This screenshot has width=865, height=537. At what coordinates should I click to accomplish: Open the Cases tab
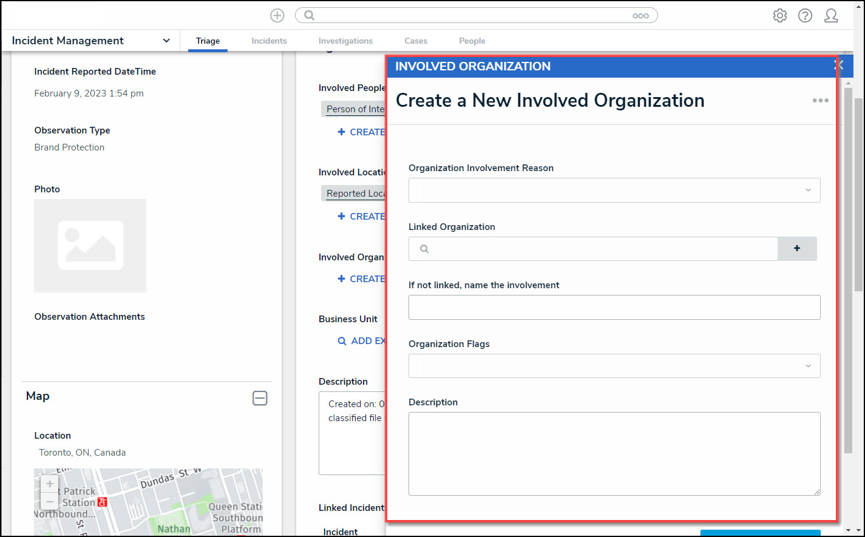click(416, 41)
